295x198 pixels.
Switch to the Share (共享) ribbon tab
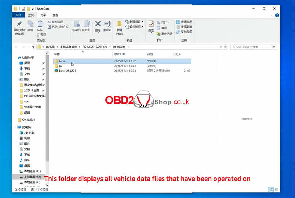[x=43, y=15]
